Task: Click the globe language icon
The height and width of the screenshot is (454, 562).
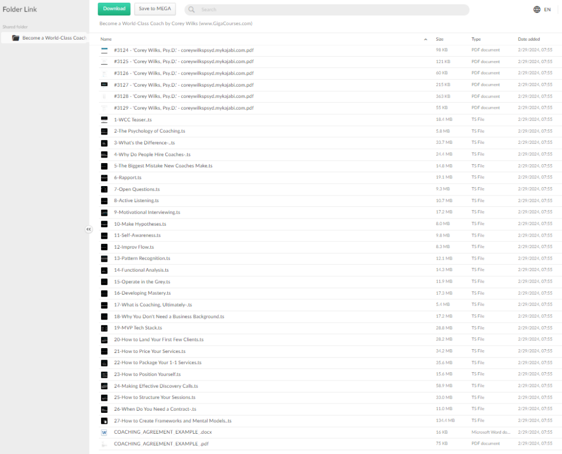Action: 536,9
